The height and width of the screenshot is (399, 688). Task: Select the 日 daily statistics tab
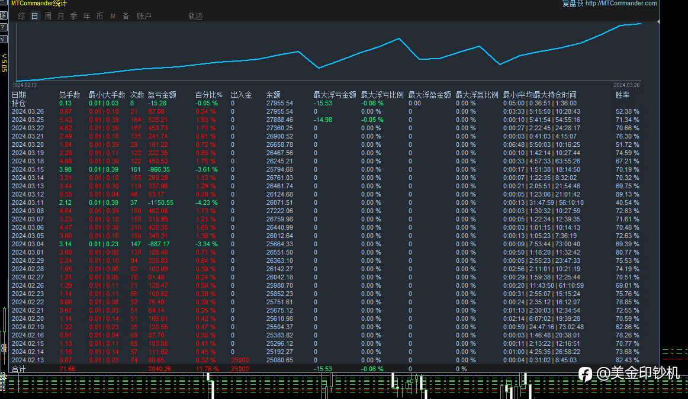point(35,16)
